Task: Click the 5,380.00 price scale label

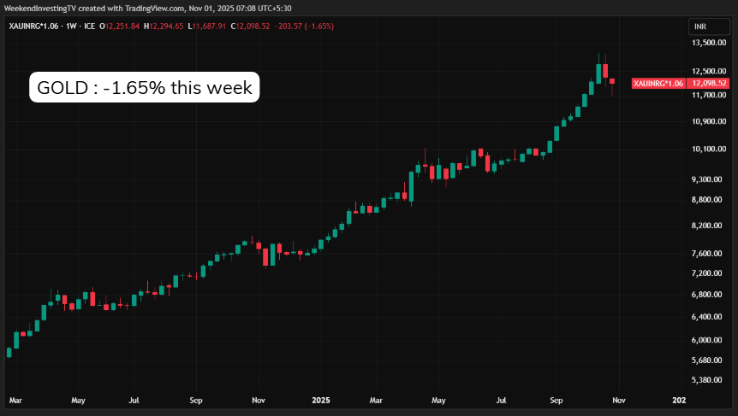Action: [708, 380]
